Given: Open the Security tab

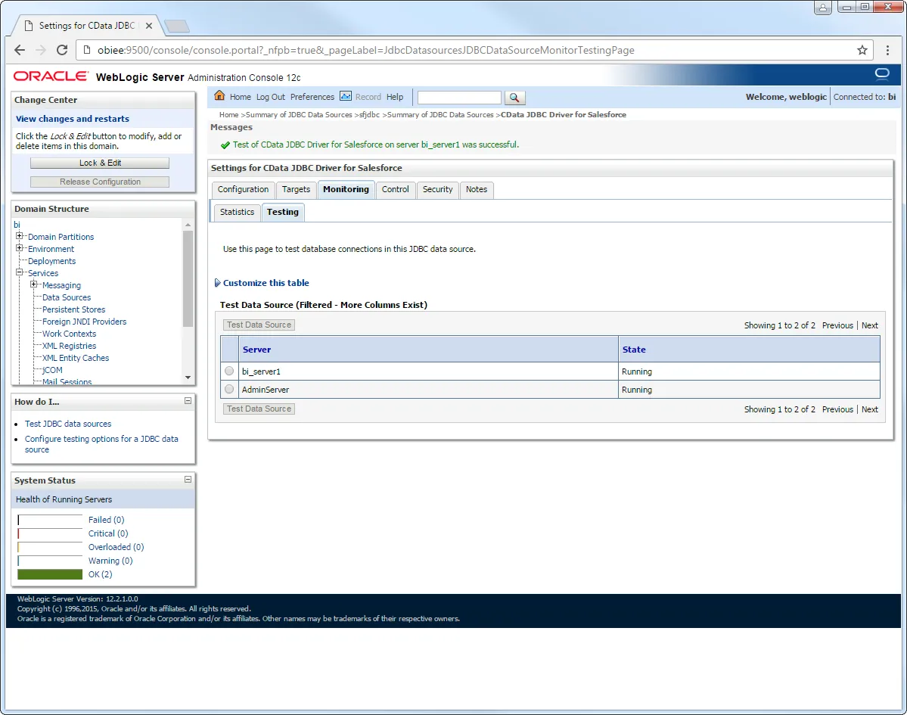Looking at the screenshot, I should point(437,190).
